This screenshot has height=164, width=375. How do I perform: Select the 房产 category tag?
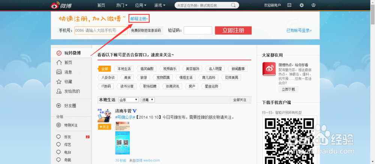point(192,86)
